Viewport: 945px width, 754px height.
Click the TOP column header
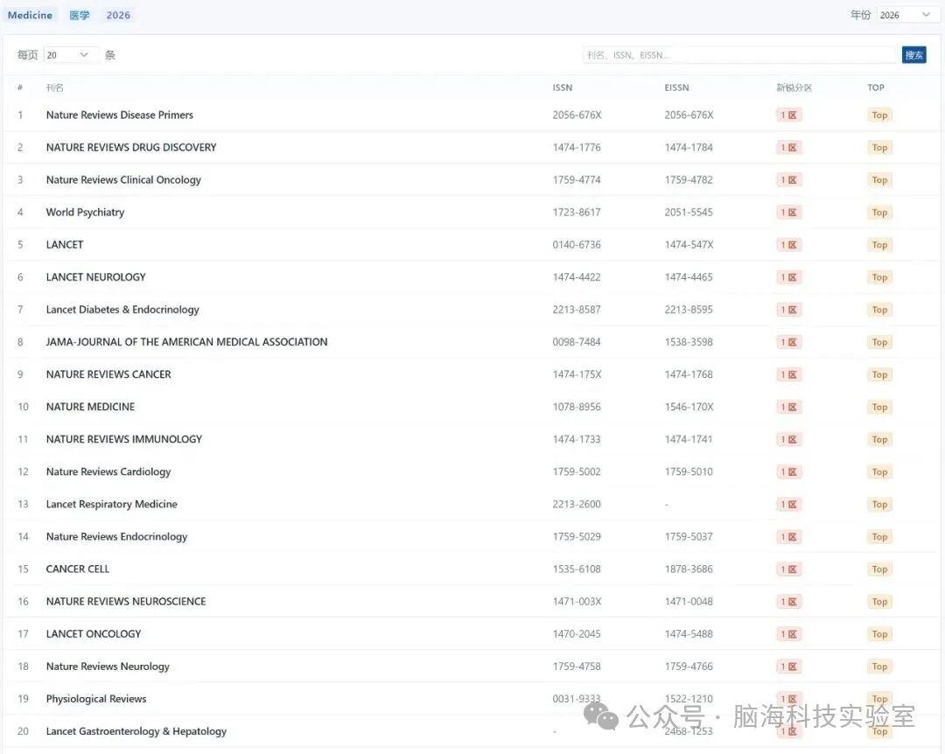pyautogui.click(x=876, y=87)
